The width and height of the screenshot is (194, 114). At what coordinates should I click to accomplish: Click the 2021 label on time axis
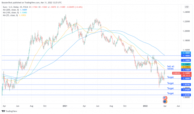point(65,106)
